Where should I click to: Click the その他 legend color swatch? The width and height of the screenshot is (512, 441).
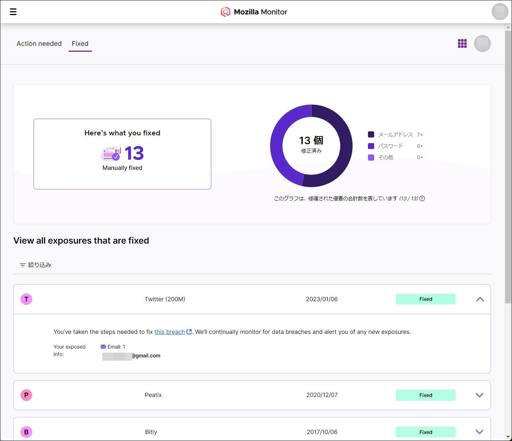[x=371, y=157]
